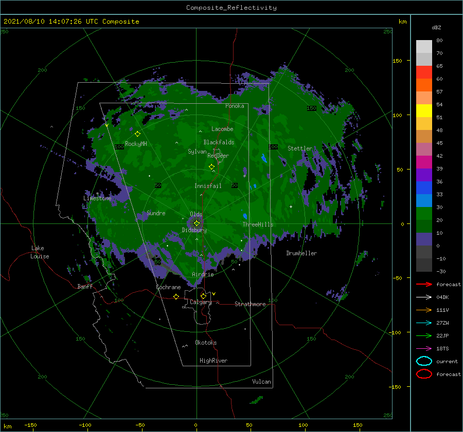Click the red 65-60 dBZ swatch

(x=424, y=72)
